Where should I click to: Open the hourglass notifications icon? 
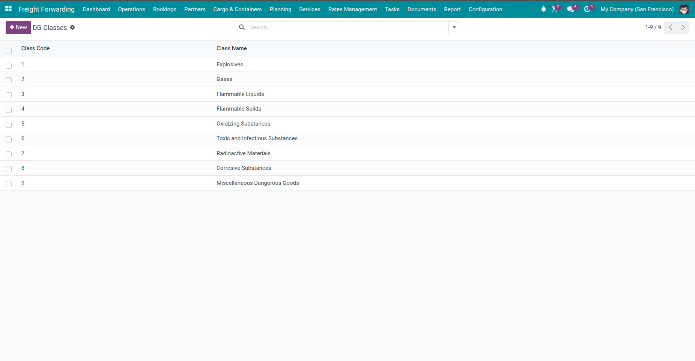[555, 9]
